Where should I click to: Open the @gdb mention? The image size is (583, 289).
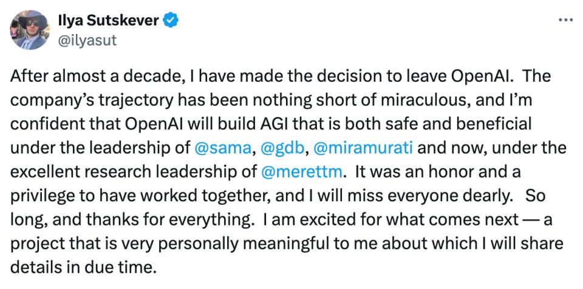(283, 148)
